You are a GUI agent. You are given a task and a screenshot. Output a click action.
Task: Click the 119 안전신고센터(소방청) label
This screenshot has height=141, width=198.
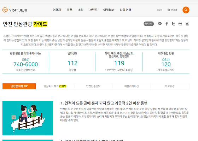[119, 70]
